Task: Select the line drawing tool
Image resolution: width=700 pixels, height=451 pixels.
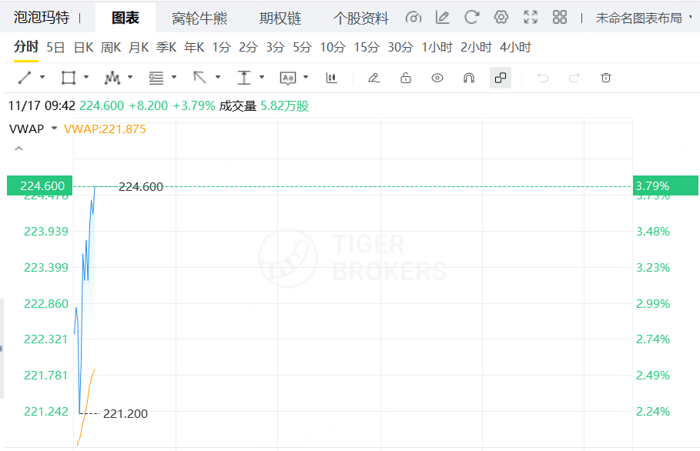Action: coord(25,78)
